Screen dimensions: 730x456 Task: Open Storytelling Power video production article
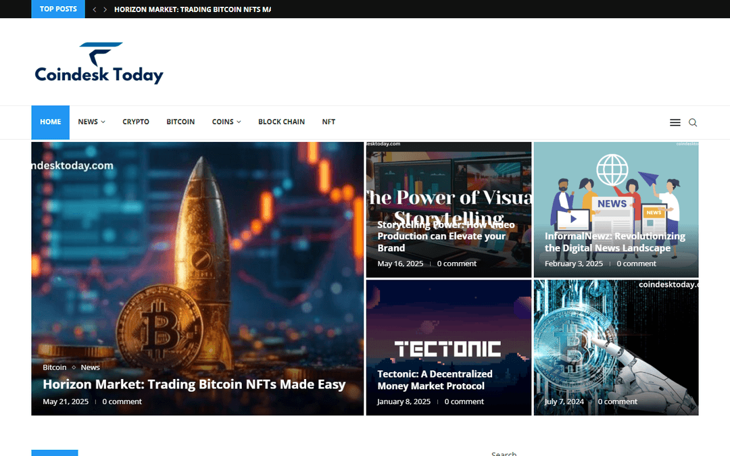(445, 236)
